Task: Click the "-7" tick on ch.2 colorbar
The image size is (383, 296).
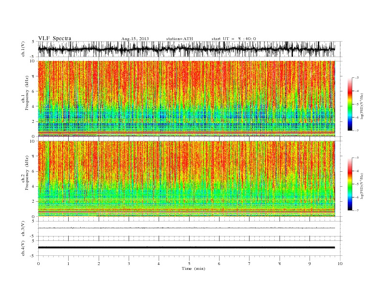Action: point(356,210)
